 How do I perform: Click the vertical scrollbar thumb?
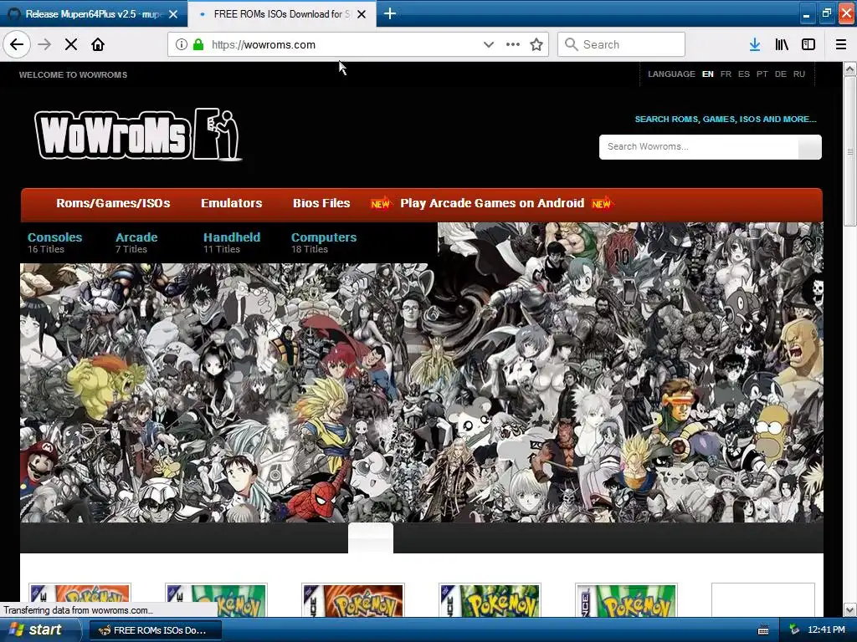pos(849,151)
